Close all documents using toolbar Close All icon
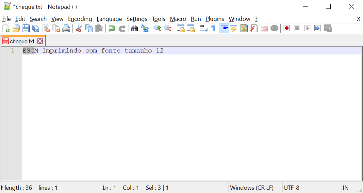This screenshot has height=193, width=363. (56, 28)
